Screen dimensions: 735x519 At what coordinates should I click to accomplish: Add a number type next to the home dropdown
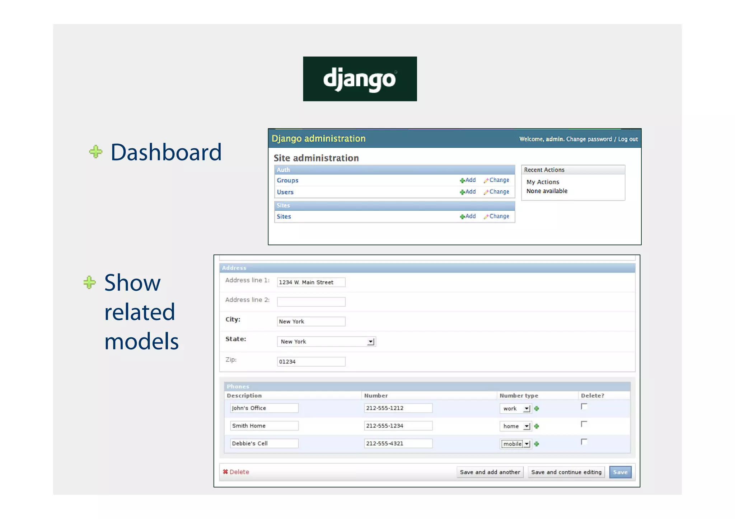point(537,426)
